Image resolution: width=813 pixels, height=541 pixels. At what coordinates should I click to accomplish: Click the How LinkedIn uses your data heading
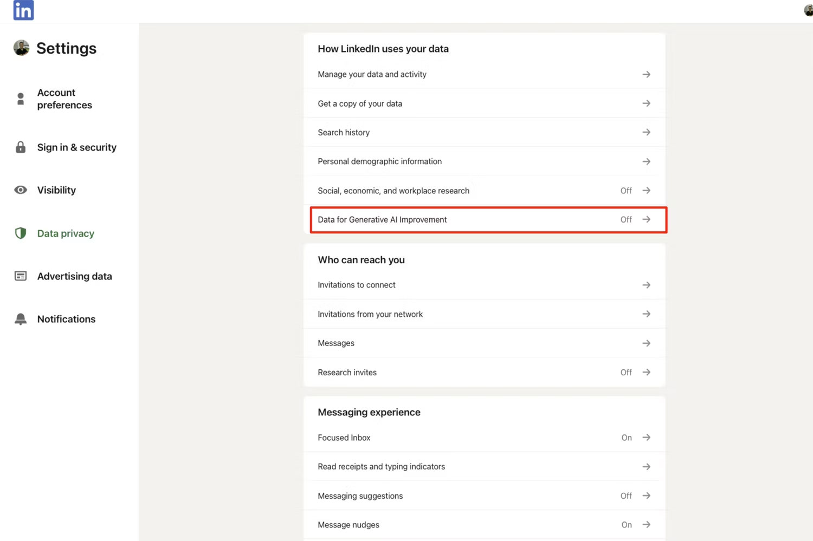click(x=383, y=49)
